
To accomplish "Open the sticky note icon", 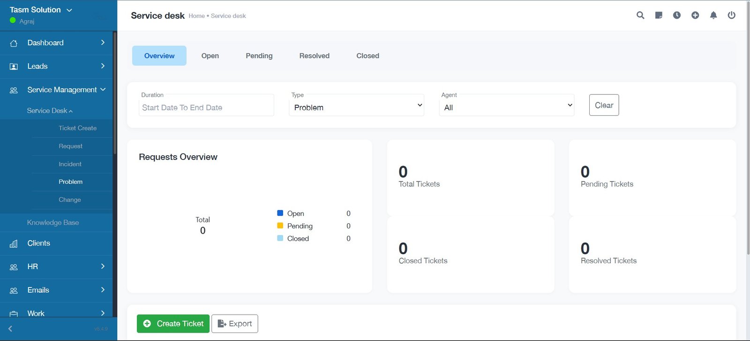I will 659,15.
